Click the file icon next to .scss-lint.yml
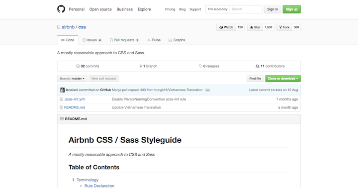Image resolution: width=358 pixels, height=188 pixels. coord(61,99)
